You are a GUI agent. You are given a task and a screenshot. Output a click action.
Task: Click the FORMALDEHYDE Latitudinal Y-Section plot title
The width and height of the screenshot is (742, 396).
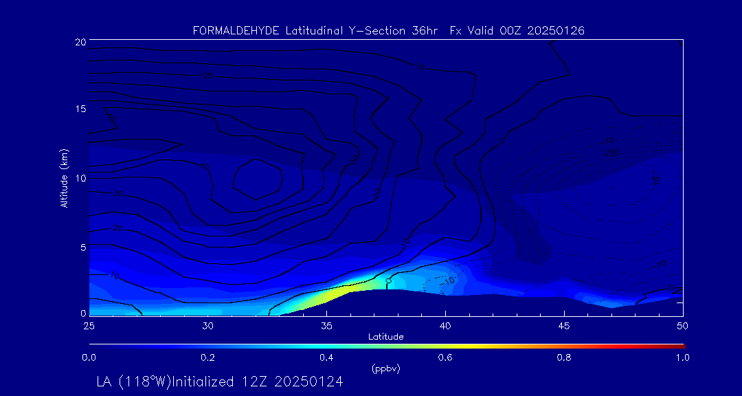[x=389, y=31]
